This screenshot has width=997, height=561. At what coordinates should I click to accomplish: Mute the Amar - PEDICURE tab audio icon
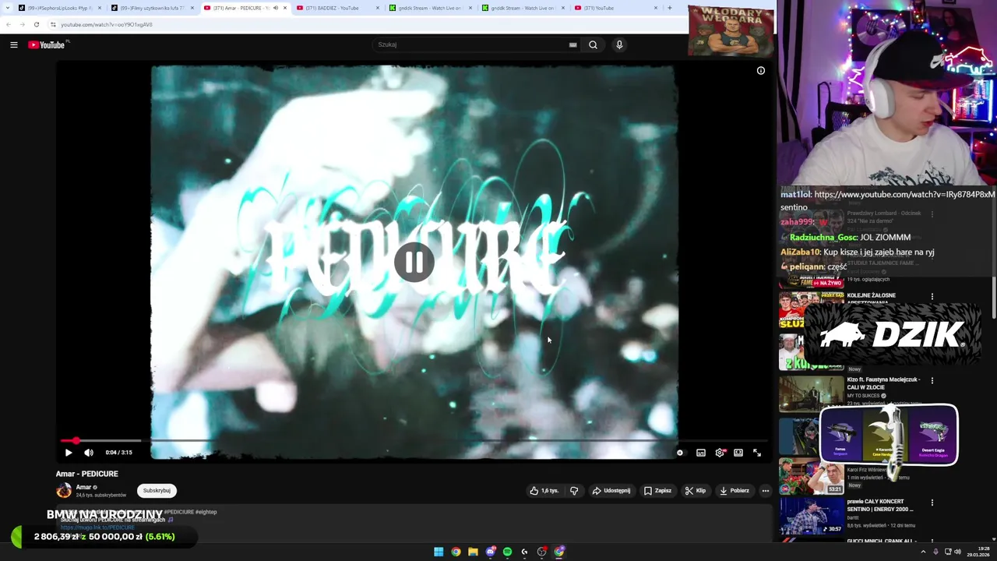pyautogui.click(x=275, y=8)
